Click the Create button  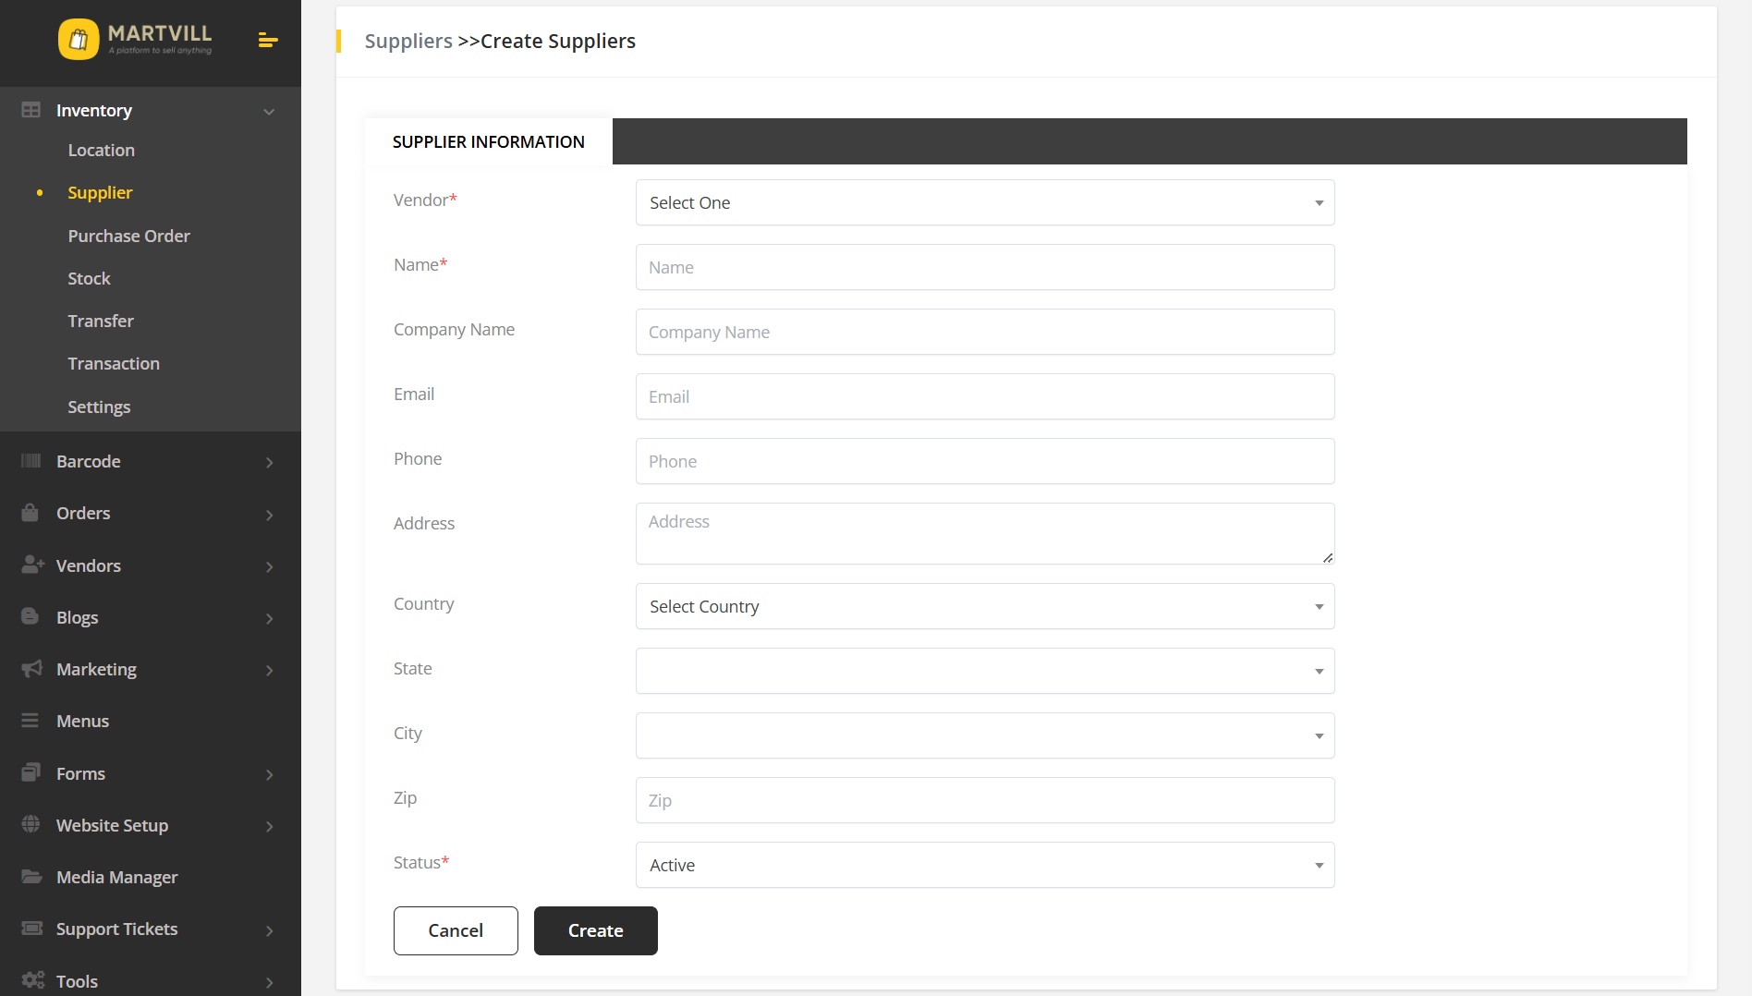pyautogui.click(x=595, y=930)
